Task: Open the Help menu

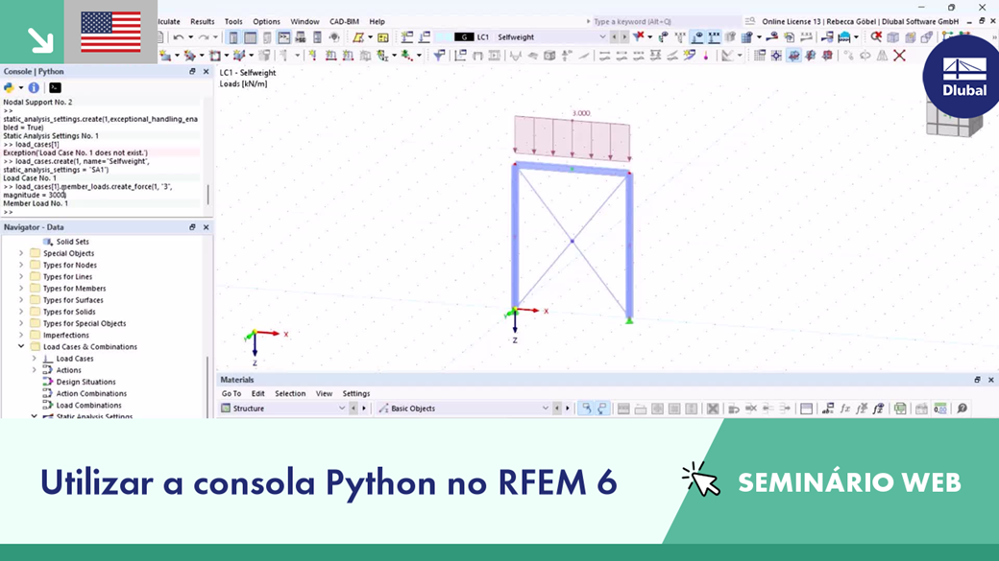Action: [x=377, y=22]
